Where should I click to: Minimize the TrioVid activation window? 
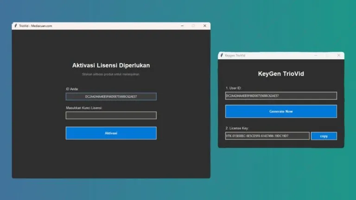click(181, 26)
